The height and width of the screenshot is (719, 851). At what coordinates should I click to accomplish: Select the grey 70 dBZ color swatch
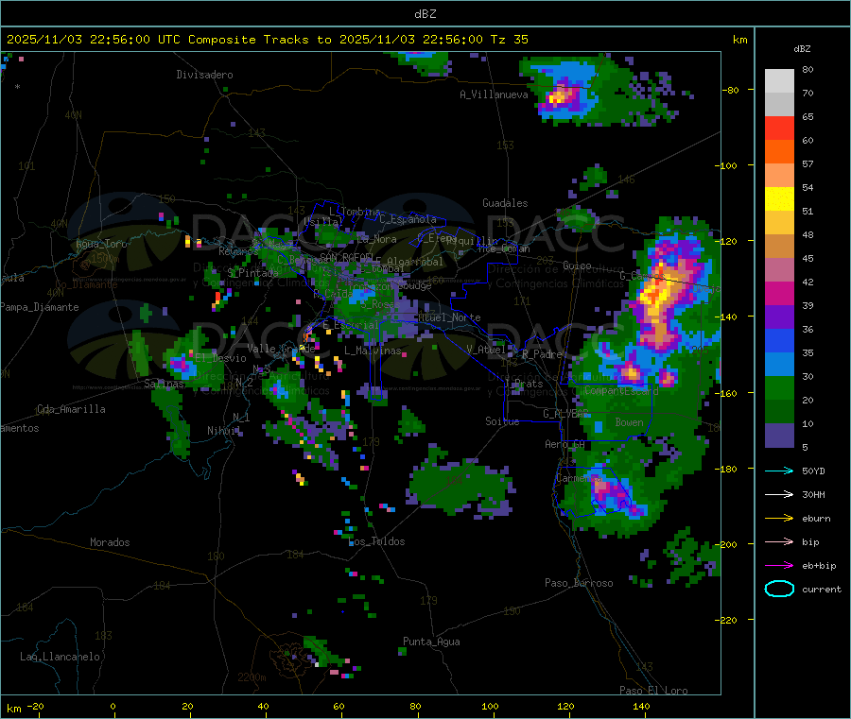[x=779, y=105]
